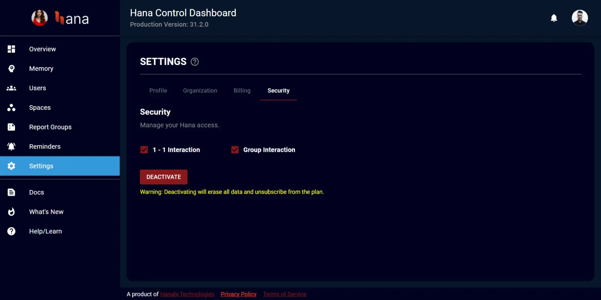This screenshot has height=300, width=601.
Task: Open notifications with the bell icon
Action: coord(554,18)
